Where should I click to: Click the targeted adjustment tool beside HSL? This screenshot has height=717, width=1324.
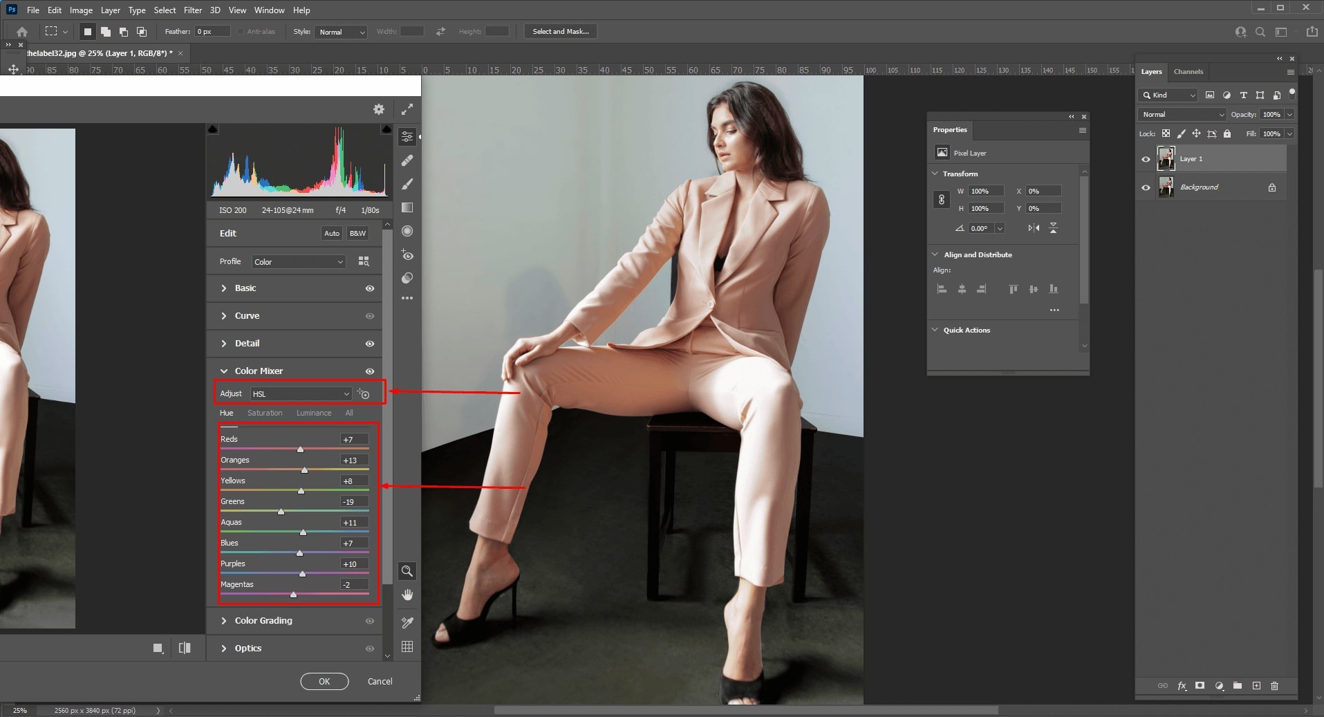click(x=364, y=394)
